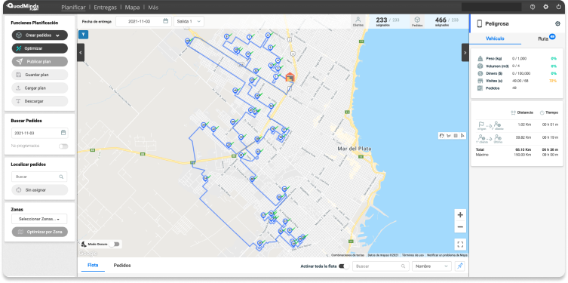The width and height of the screenshot is (568, 283).
Task: Toggle Activar toda la flota switch
Action: 343,266
